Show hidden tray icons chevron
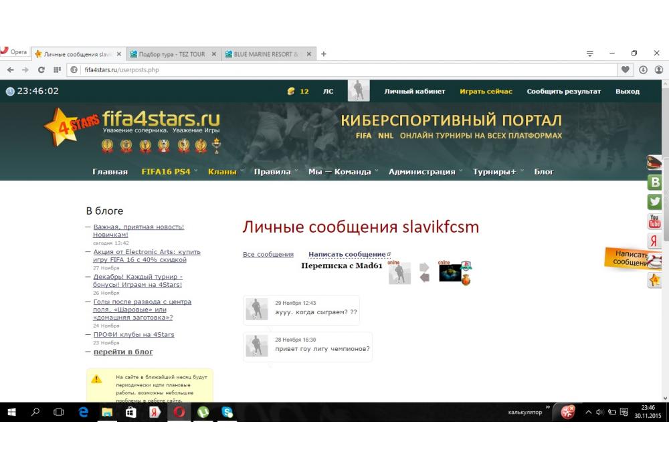The image size is (669, 468). [588, 412]
